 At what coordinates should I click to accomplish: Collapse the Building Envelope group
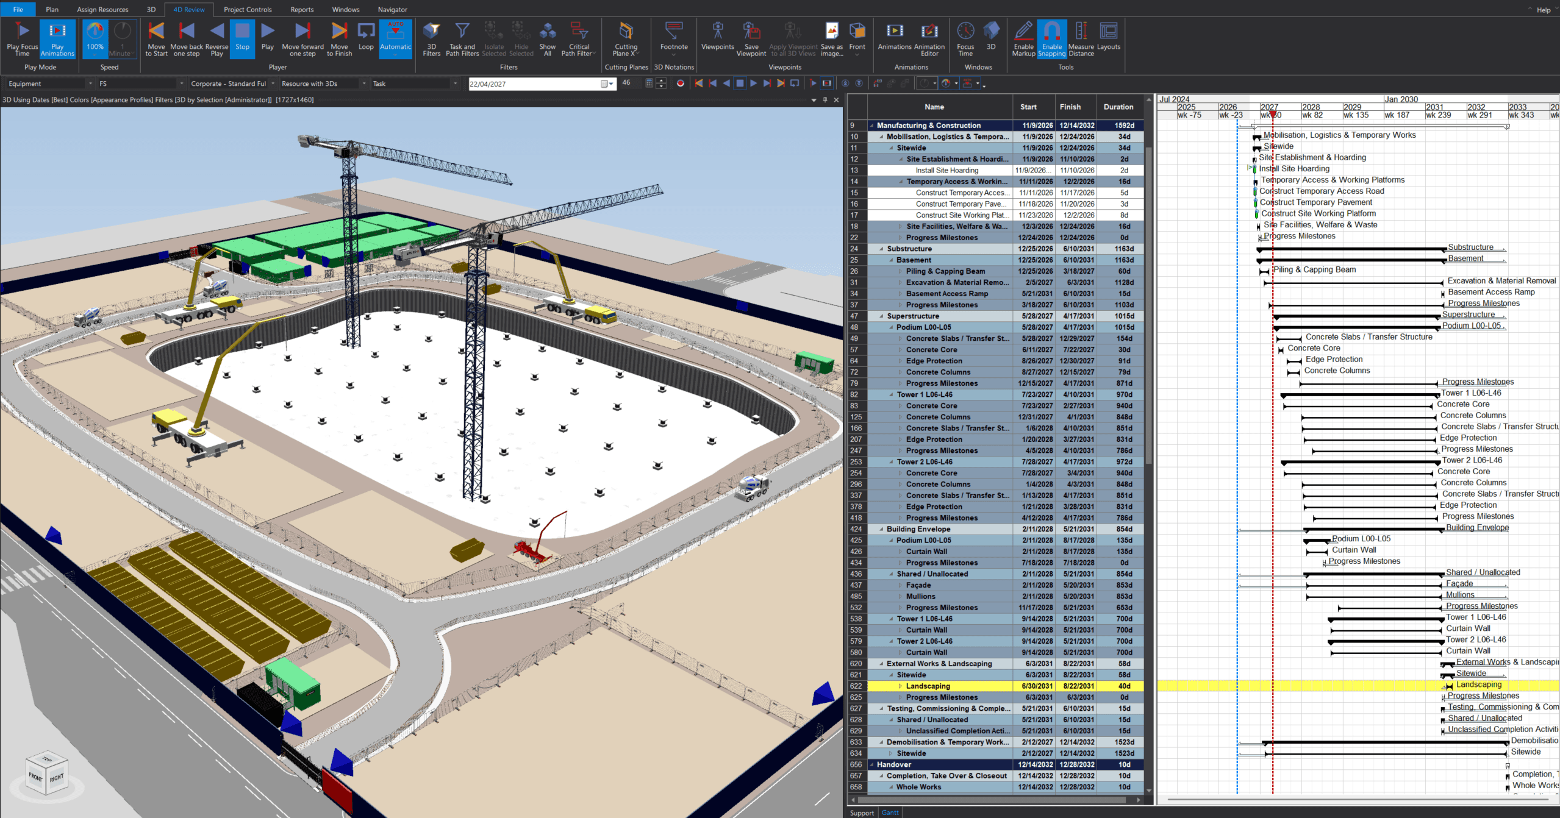[x=881, y=529]
